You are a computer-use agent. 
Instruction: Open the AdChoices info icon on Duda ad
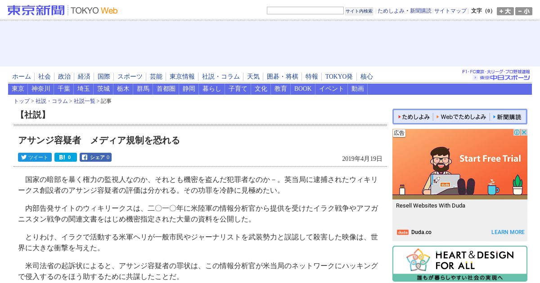point(517,133)
